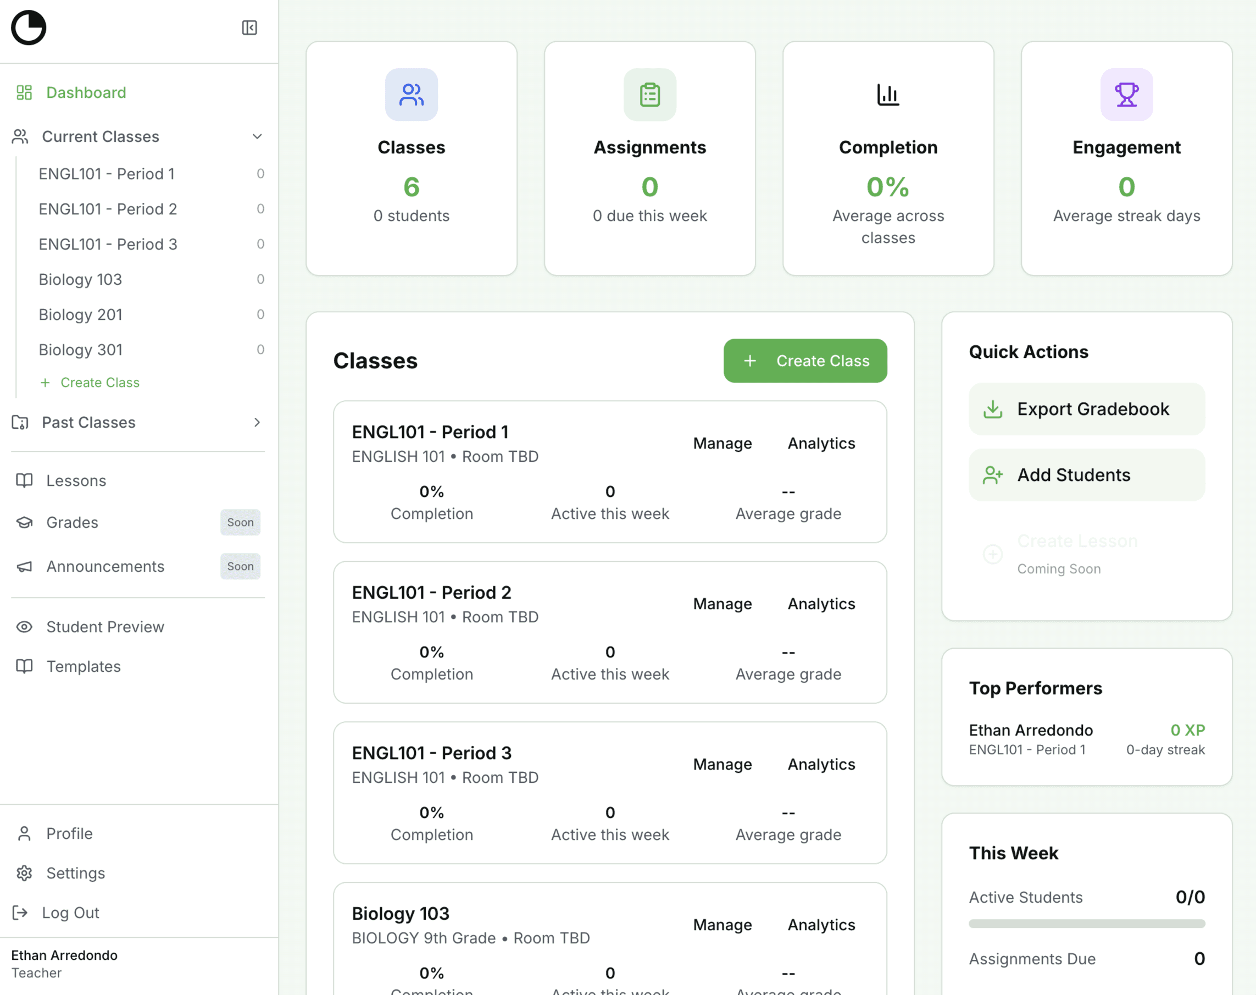Click the Settings gear icon
Screen dimensions: 1256x995
point(24,872)
